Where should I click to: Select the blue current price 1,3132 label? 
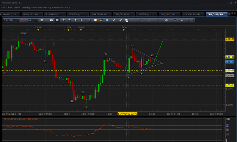[230, 62]
